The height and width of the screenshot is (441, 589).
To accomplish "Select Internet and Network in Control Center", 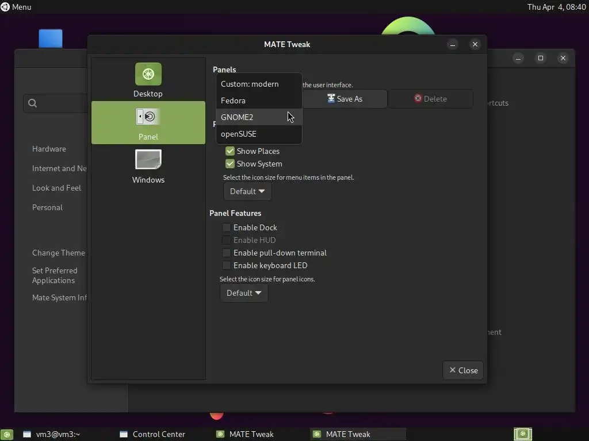I will point(59,168).
